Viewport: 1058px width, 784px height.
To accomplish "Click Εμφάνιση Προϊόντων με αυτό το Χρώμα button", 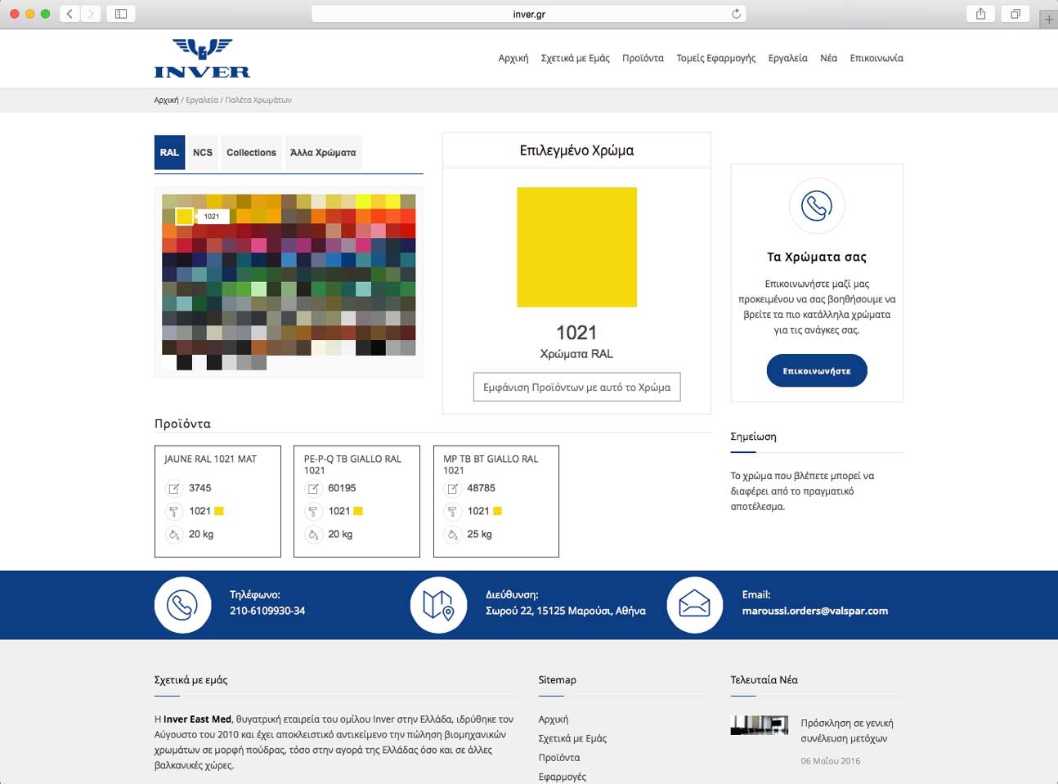I will point(576,388).
